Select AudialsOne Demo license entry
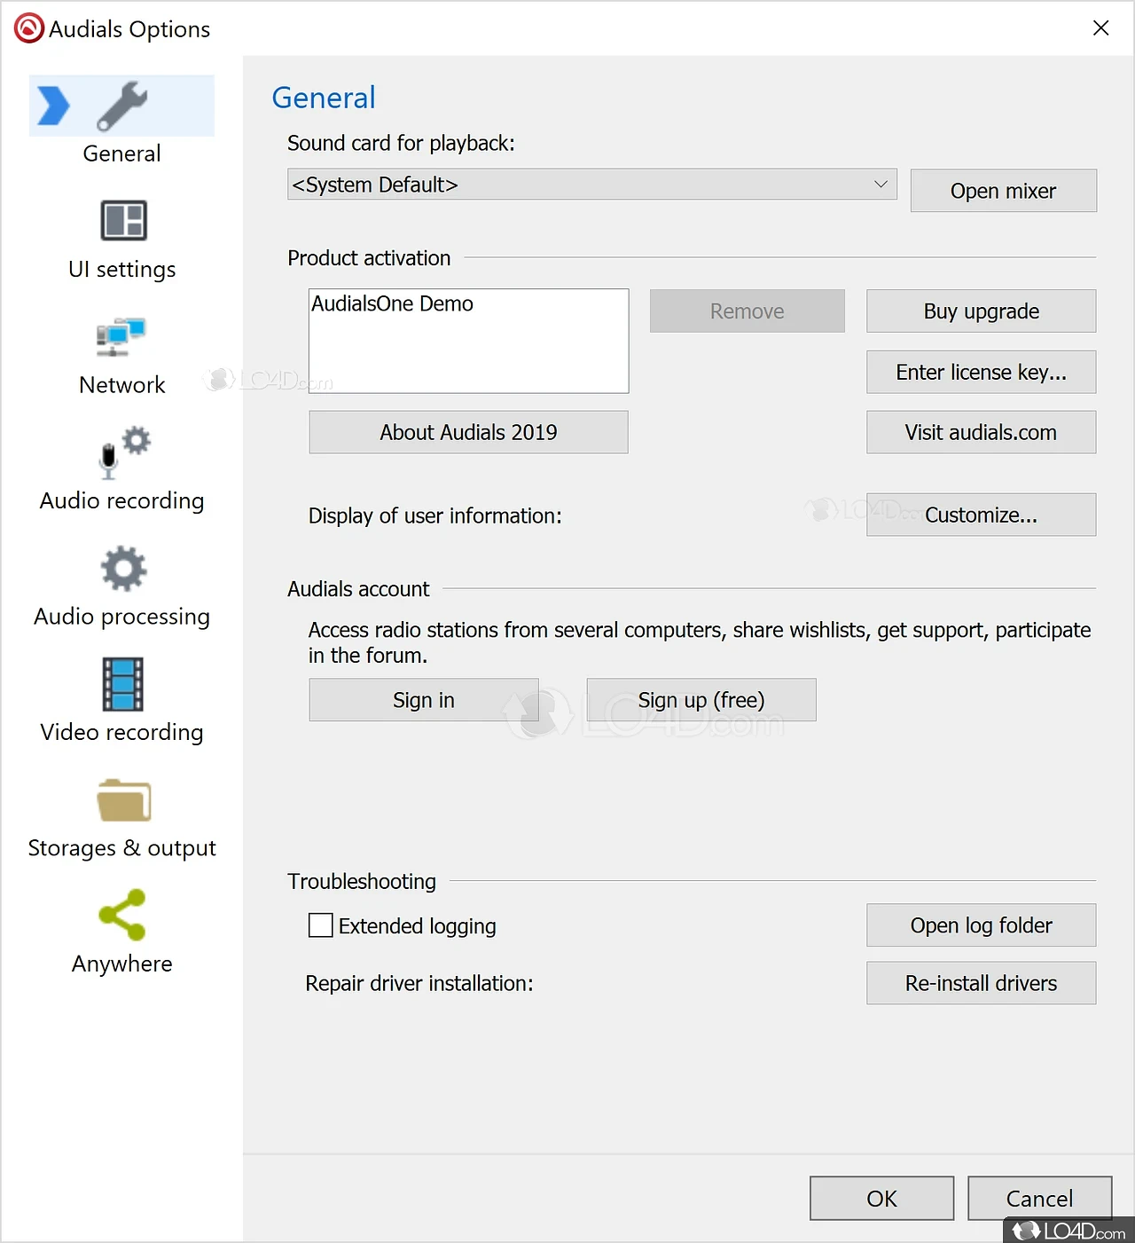The image size is (1135, 1243). click(393, 303)
